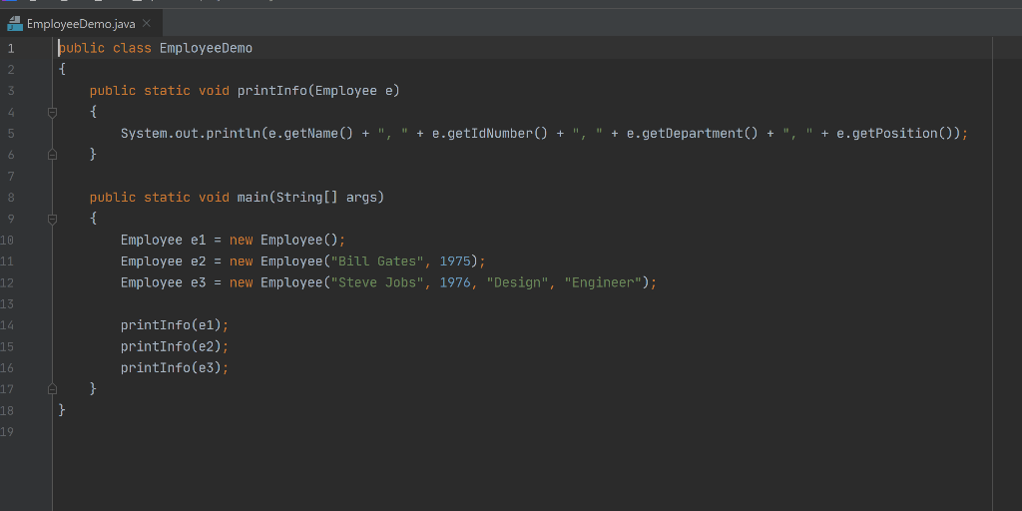Viewport: 1022px width, 511px height.
Task: Click variable e3 in its declaration on line 12
Action: click(x=199, y=282)
